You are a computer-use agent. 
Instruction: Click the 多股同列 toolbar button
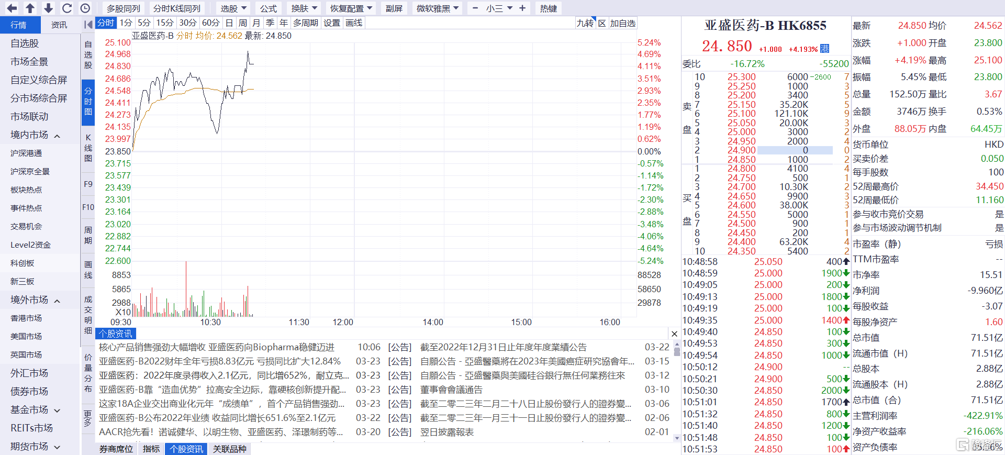point(124,8)
